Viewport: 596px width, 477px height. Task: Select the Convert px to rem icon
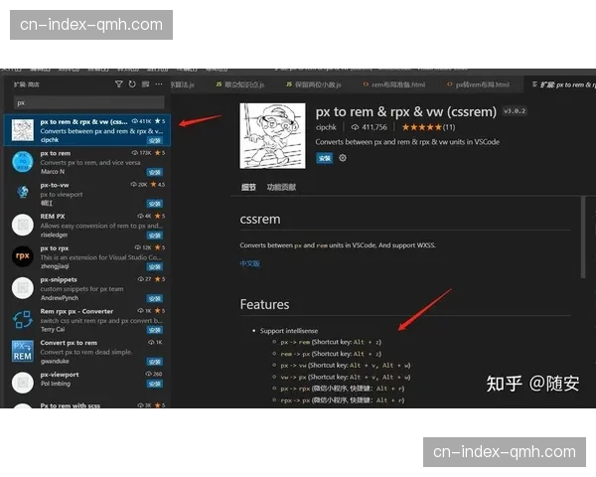pos(22,351)
